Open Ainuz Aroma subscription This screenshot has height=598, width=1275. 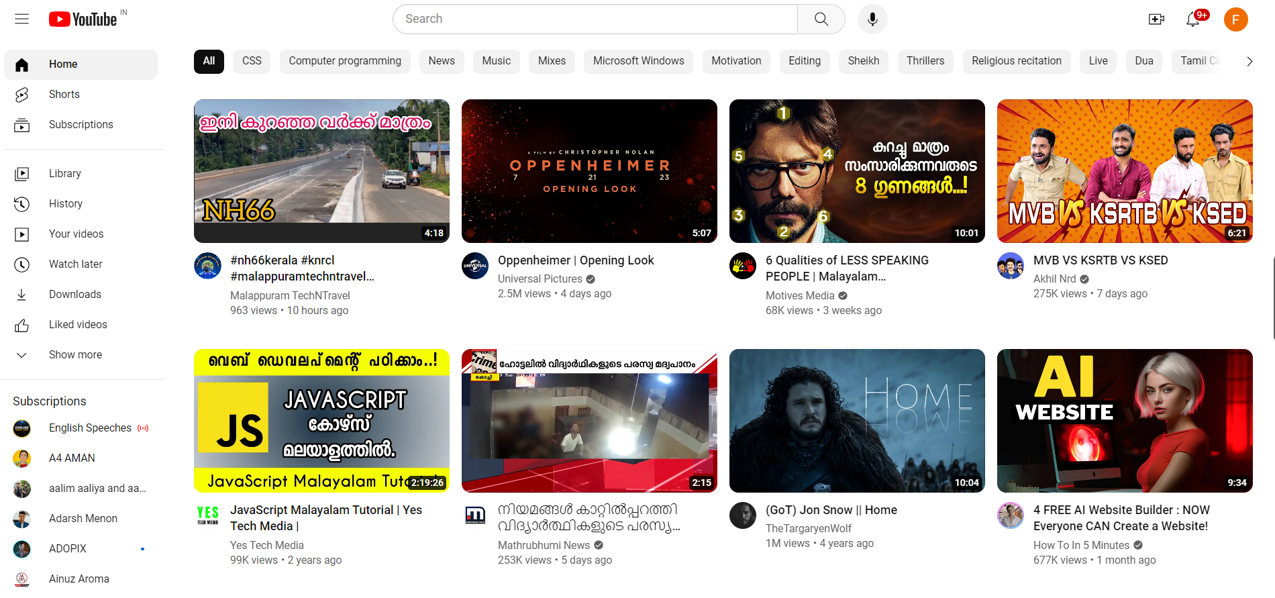pyautogui.click(x=81, y=579)
